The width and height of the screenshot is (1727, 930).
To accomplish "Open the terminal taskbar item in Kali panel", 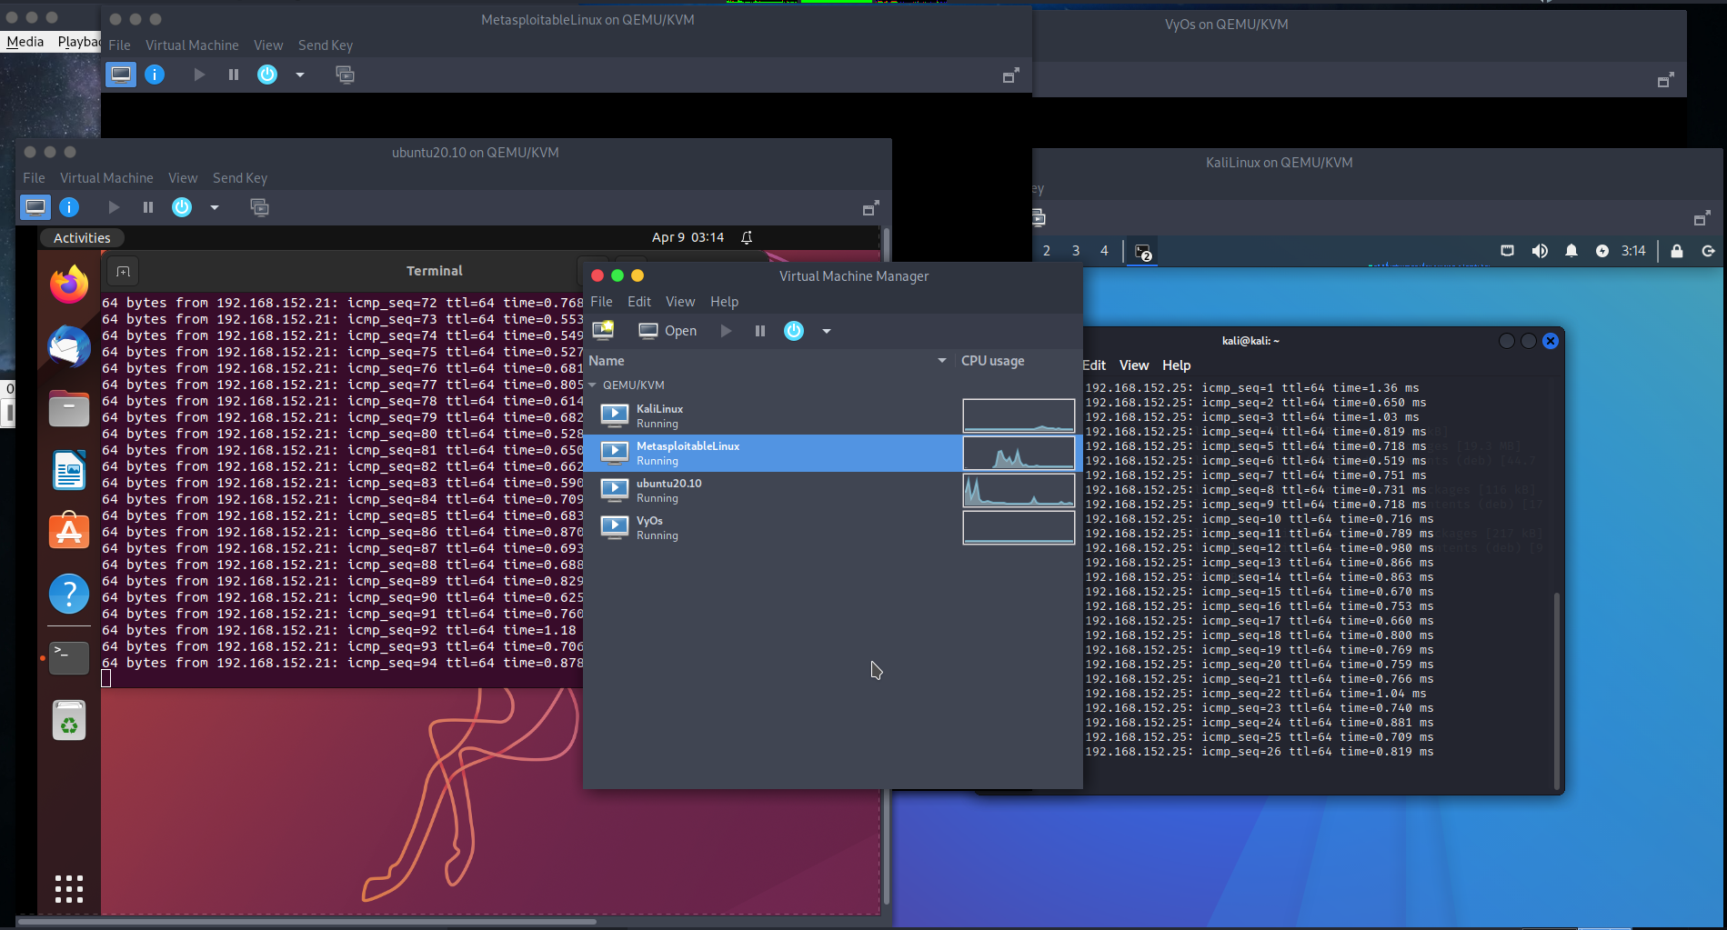I will coord(1143,252).
